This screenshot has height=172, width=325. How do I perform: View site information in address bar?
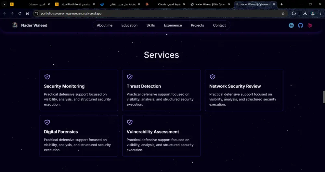36,13
